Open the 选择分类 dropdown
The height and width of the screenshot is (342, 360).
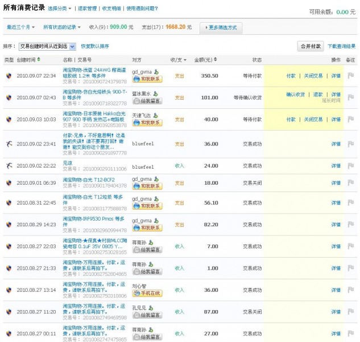[59, 9]
